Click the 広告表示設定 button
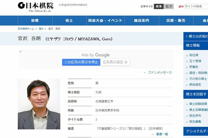This screenshot has height=138, width=208. point(115,62)
